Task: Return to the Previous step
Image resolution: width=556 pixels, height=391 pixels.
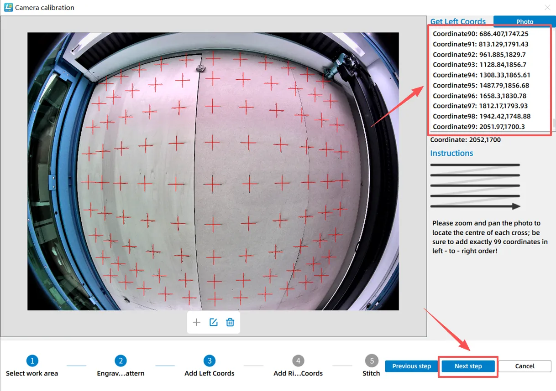Action: point(411,366)
